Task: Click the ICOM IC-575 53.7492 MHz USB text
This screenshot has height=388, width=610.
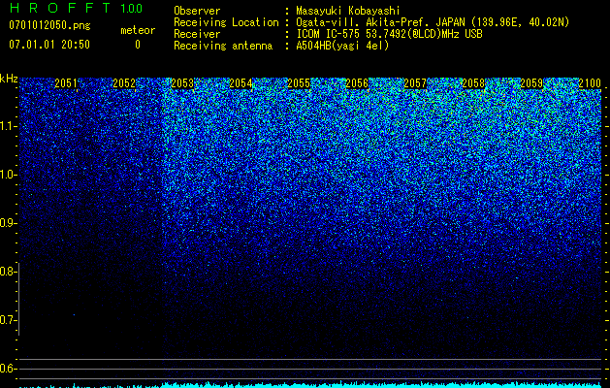Action: 390,34
